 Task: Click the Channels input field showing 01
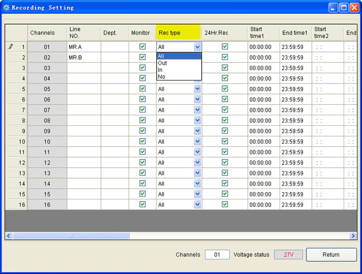coord(217,255)
